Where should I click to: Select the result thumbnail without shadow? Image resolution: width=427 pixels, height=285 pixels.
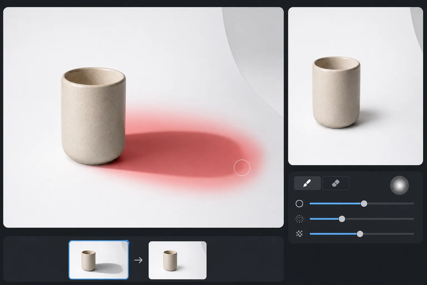(177, 260)
